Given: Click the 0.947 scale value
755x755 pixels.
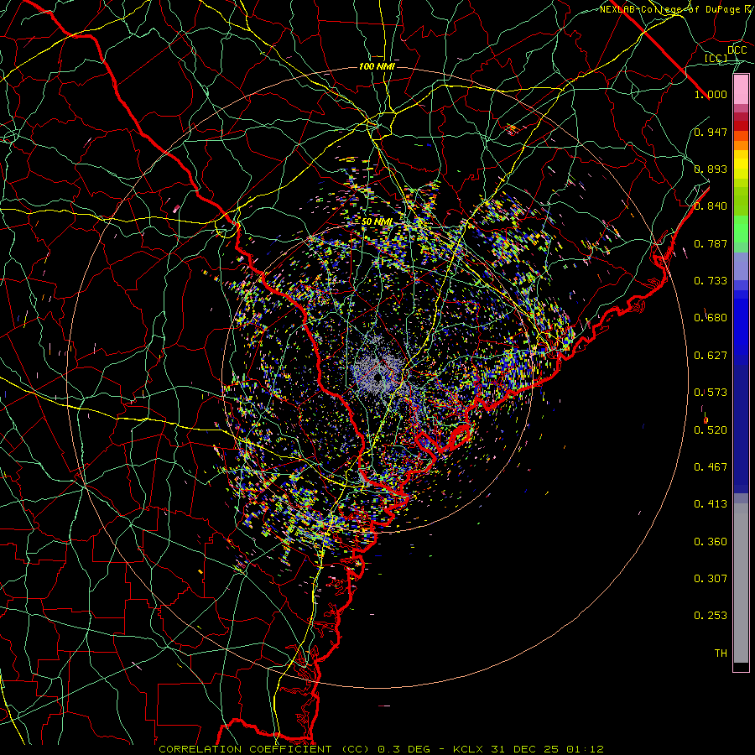Looking at the screenshot, I should [x=711, y=132].
